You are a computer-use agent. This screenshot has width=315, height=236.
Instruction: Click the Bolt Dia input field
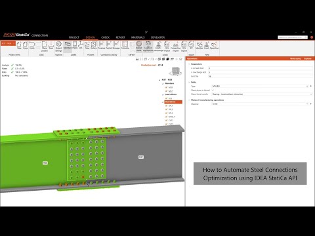point(260,76)
